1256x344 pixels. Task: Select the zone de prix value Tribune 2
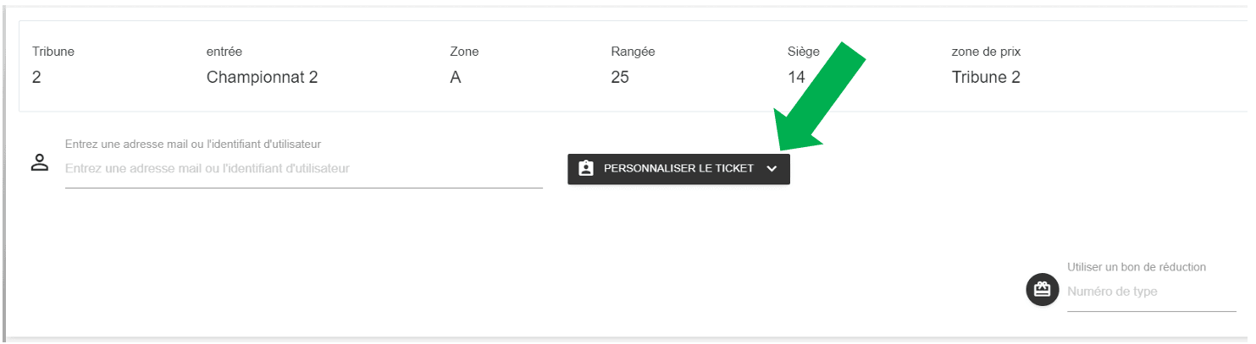coord(986,78)
